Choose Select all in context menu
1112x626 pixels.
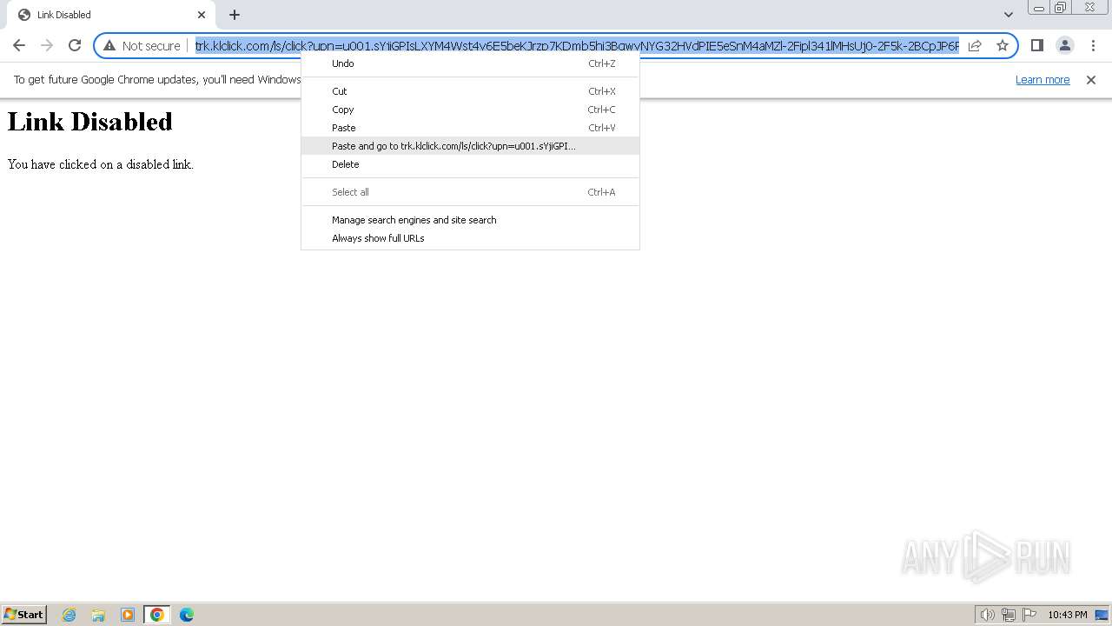click(x=470, y=192)
